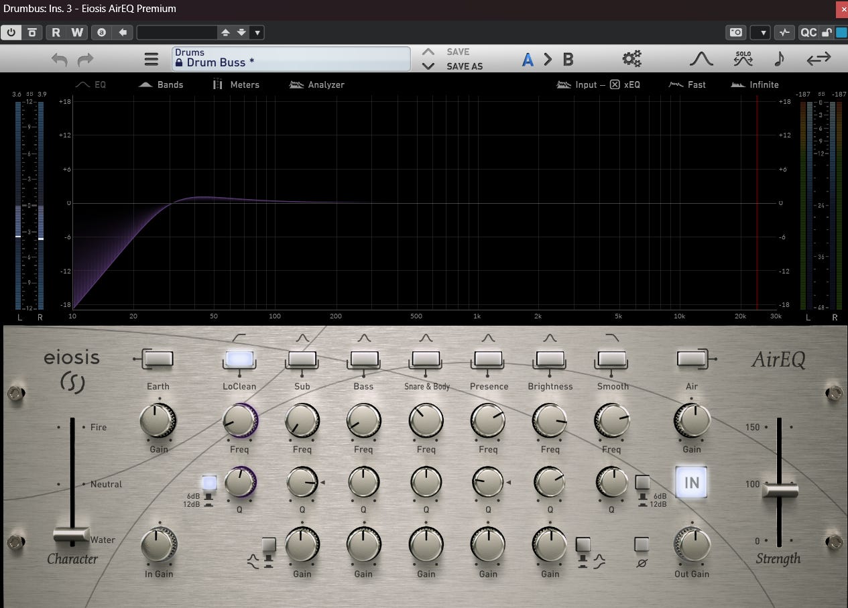
Task: Toggle Smooth 6dB/12dB slope switch
Action: (642, 483)
